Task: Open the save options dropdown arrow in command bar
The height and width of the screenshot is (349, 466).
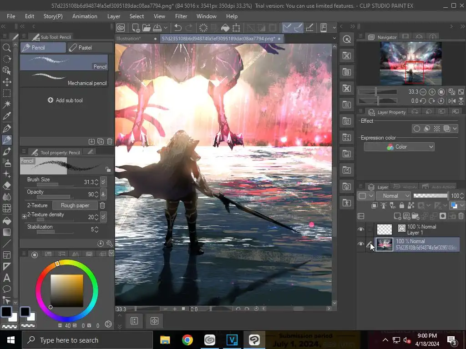Action: click(x=166, y=28)
